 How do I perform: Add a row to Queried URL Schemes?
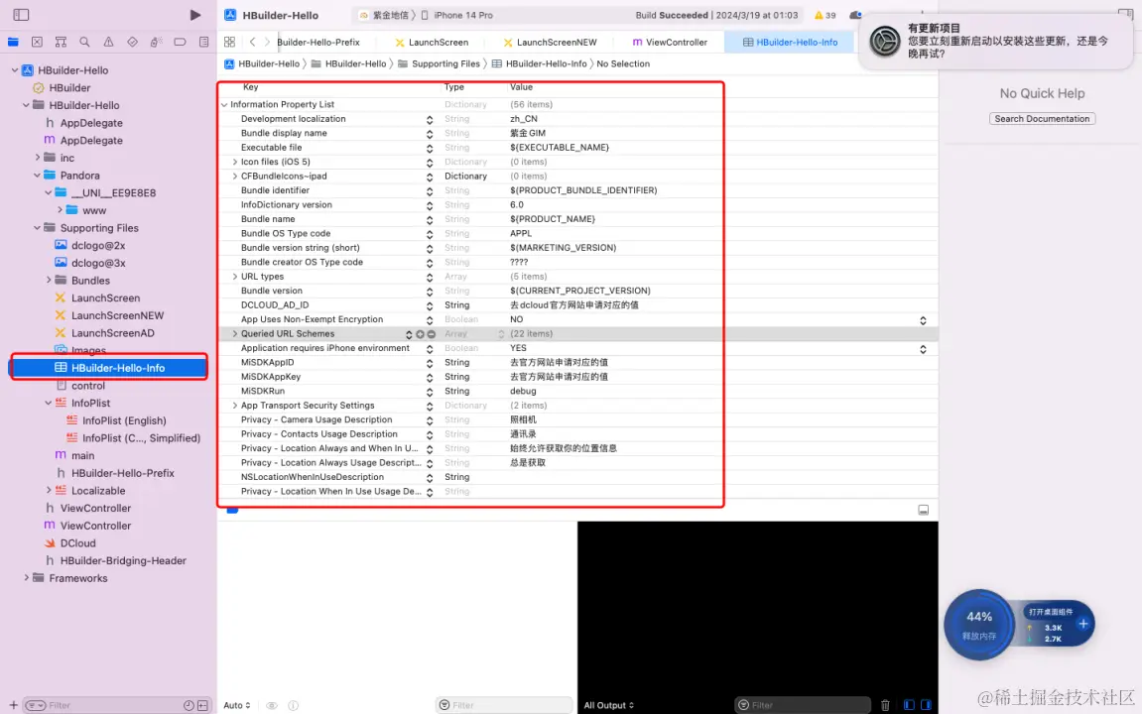[421, 334]
